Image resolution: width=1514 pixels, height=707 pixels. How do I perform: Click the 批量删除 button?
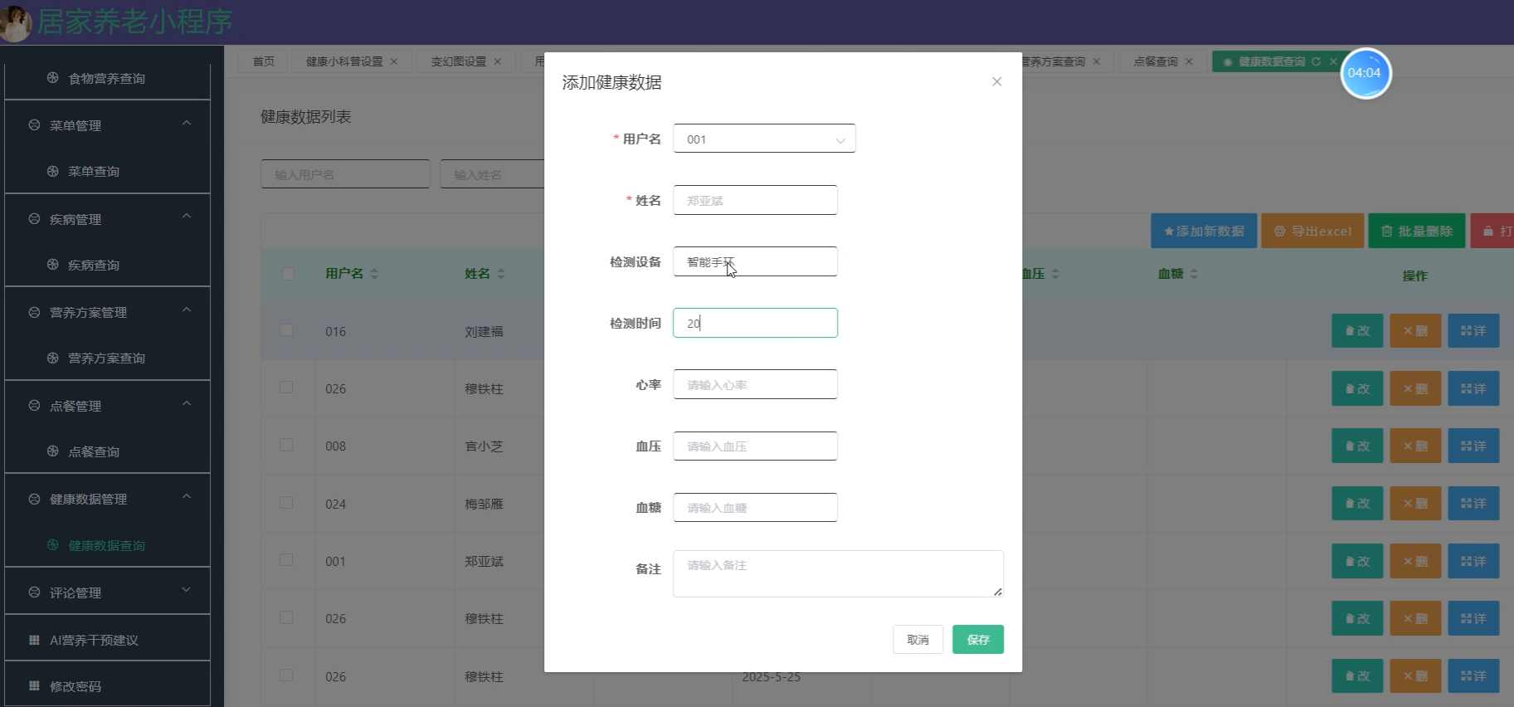(1417, 231)
